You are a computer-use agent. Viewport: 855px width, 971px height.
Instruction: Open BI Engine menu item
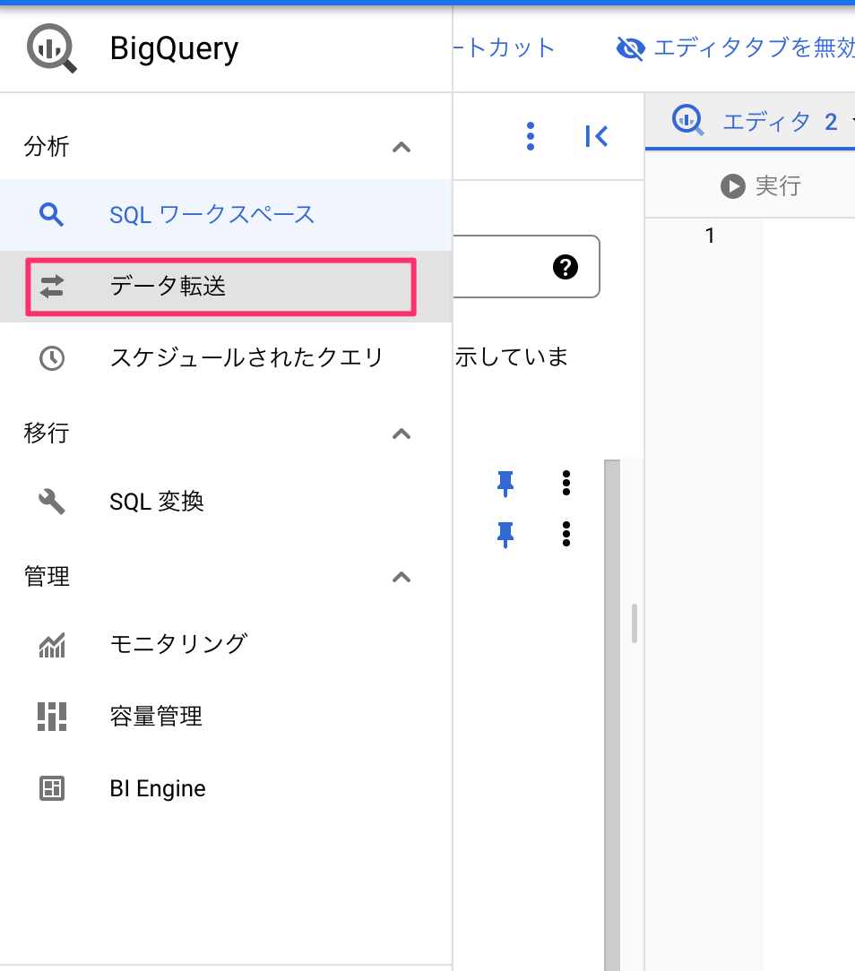point(226,788)
